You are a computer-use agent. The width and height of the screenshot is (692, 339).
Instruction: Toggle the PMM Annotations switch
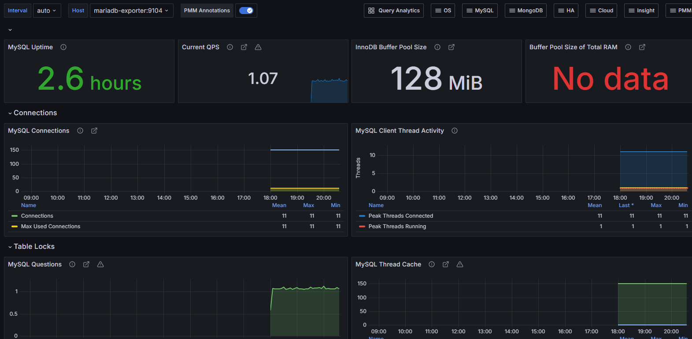[x=246, y=11]
